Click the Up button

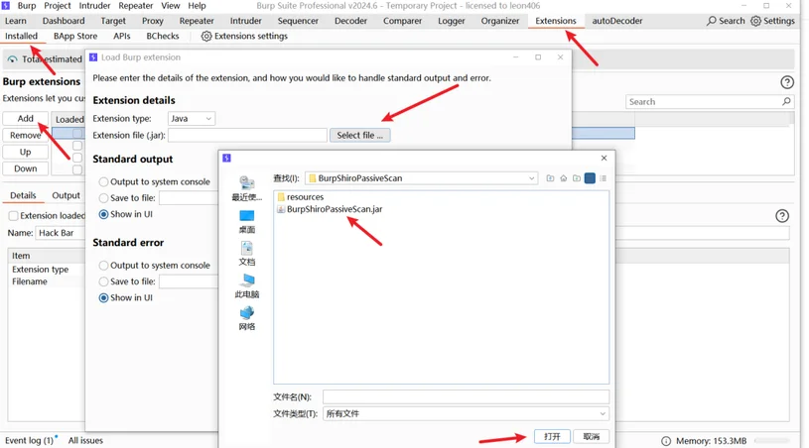(25, 152)
